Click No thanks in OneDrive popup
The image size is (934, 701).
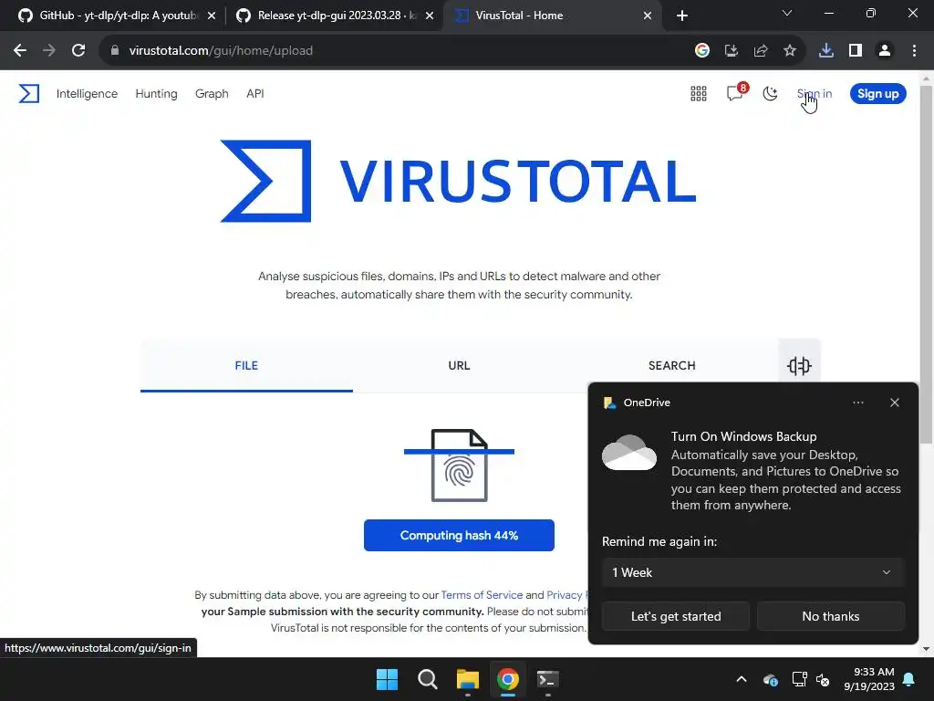click(831, 616)
